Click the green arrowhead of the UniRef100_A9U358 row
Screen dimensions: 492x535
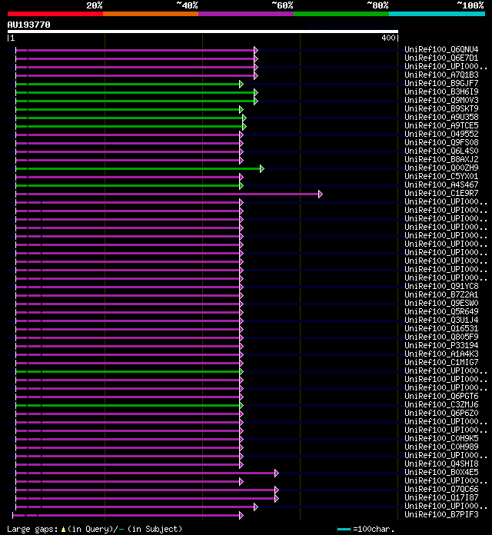[244, 118]
